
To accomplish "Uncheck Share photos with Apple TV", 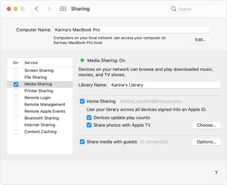I will coord(89,125).
